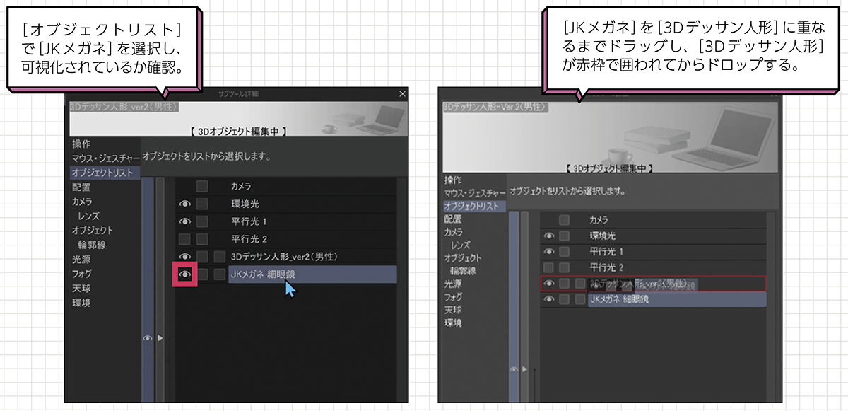The image size is (848, 411).
Task: Show 平行光 2 in the left panel
Action: coord(184,238)
